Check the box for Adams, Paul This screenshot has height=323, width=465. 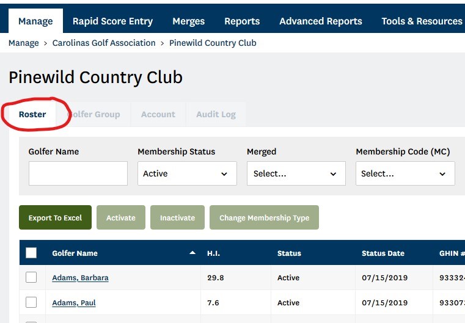31,302
